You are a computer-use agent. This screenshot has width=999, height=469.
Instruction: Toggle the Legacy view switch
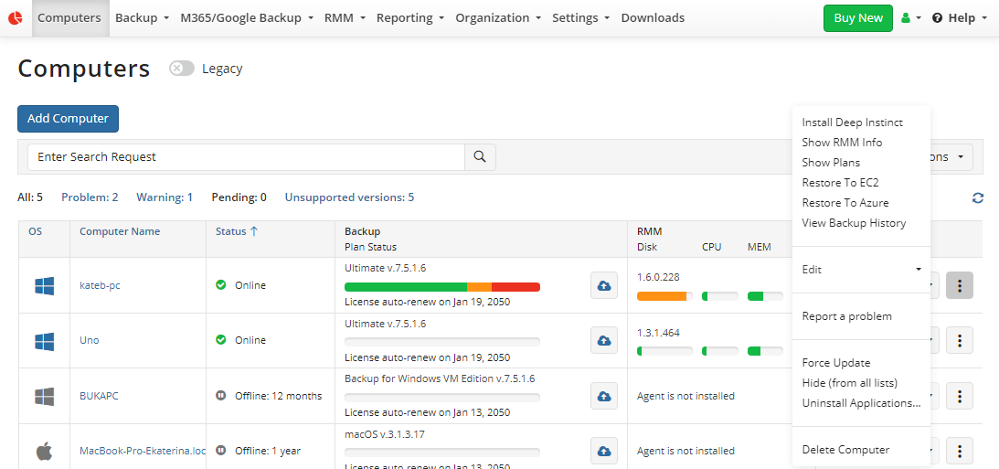(x=182, y=69)
